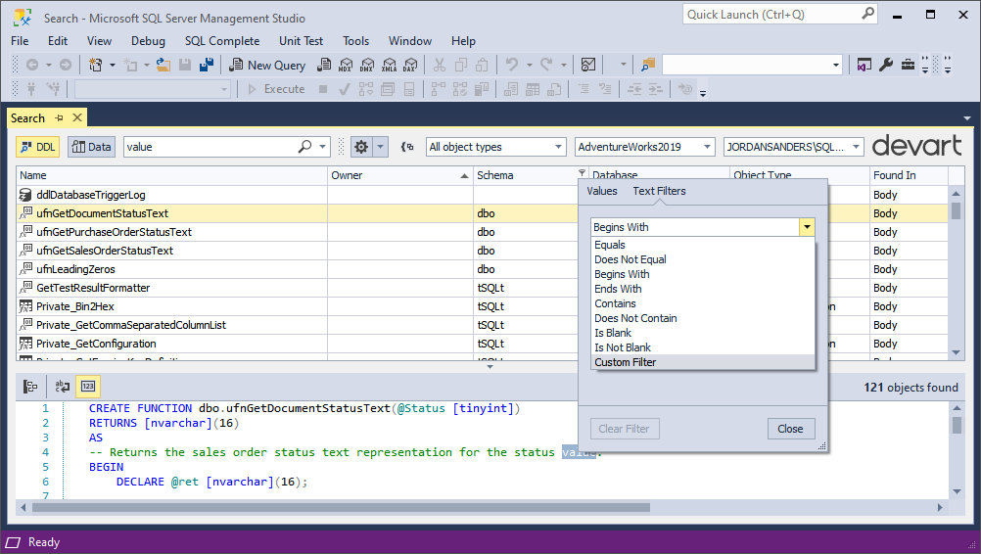Click the Close button in filter popup
Viewport: 981px width, 554px height.
coord(791,429)
